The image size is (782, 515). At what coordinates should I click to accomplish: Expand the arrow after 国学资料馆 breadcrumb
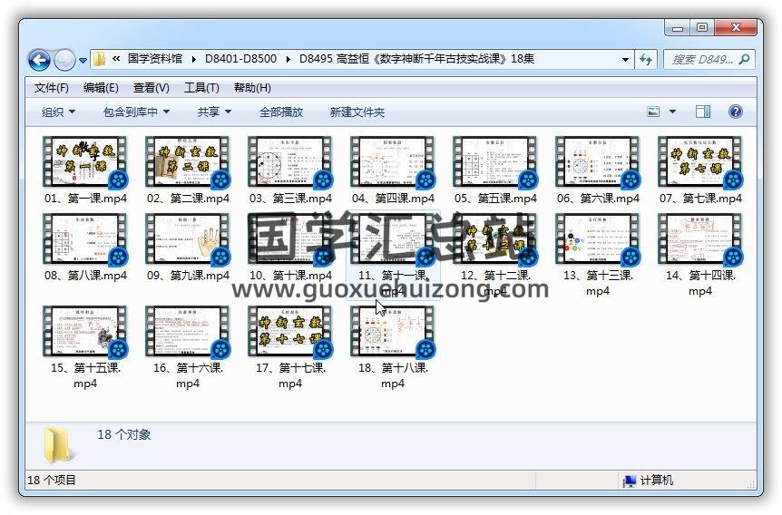pos(193,59)
